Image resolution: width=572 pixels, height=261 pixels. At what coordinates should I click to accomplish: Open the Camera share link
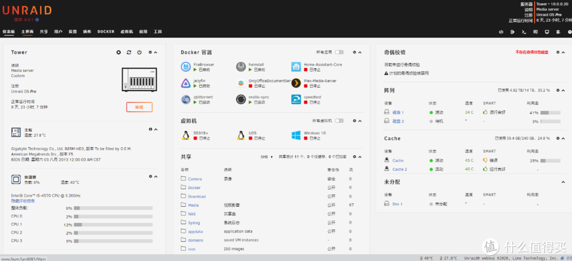tap(195, 179)
